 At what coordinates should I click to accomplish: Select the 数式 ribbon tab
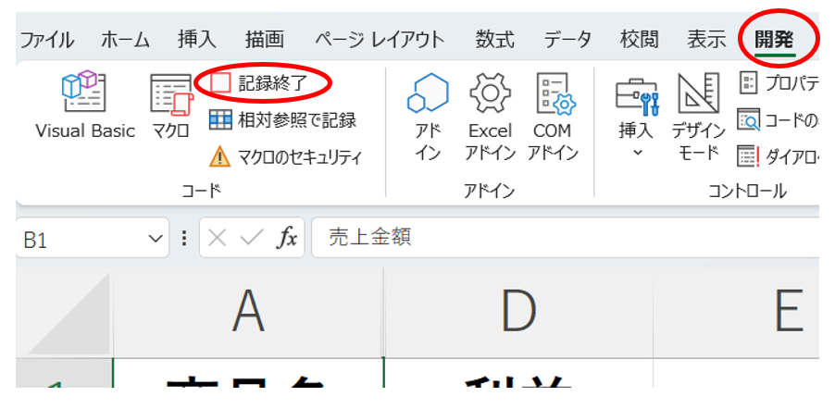[494, 39]
